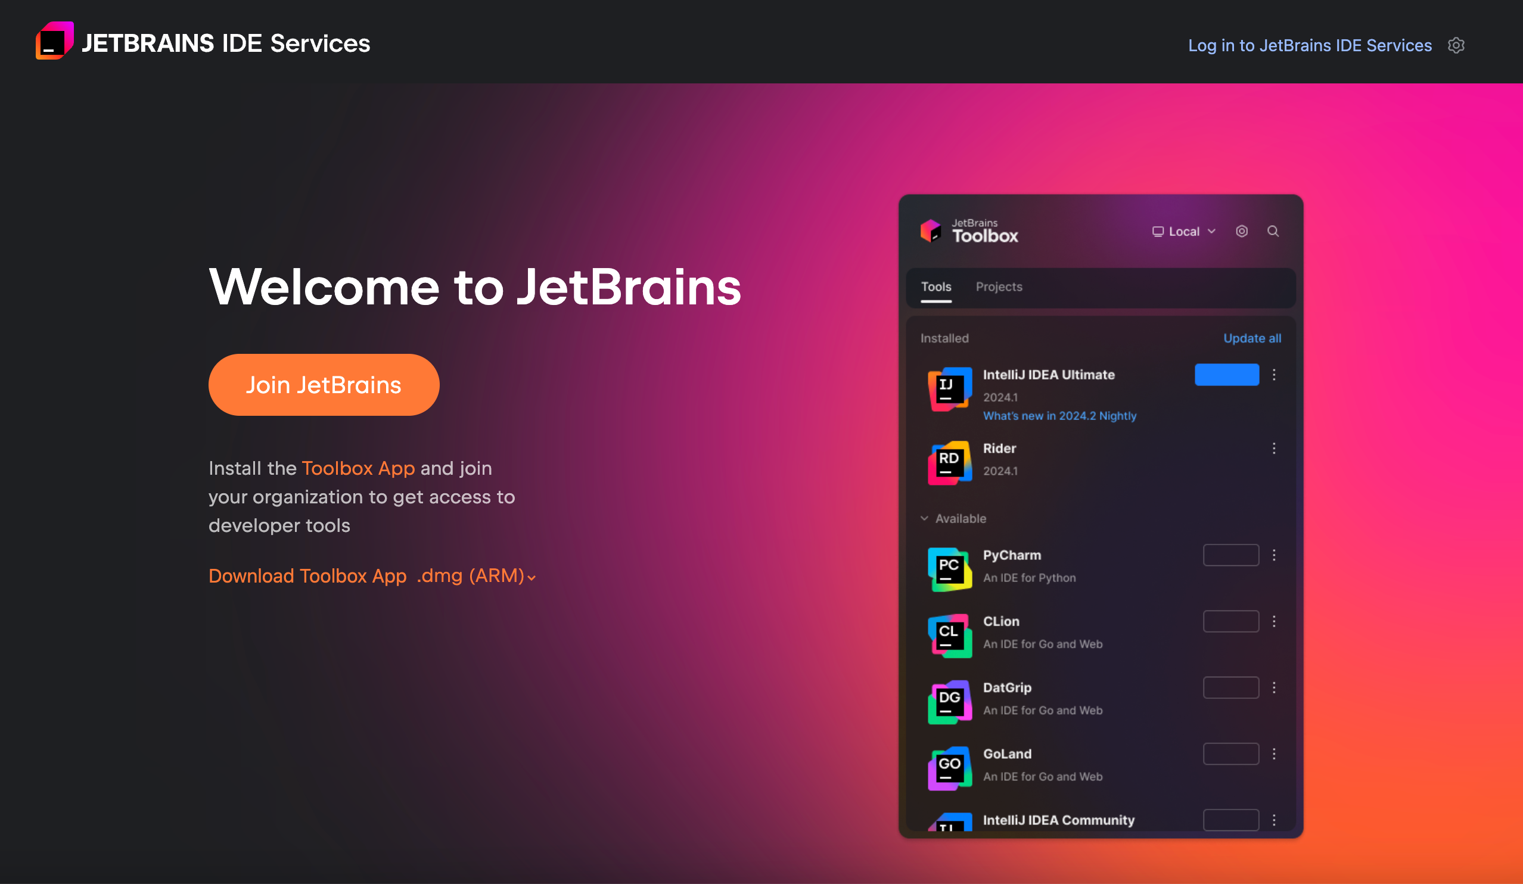Click the Rider RD icon
Screen dimensions: 1523x884
click(x=949, y=462)
